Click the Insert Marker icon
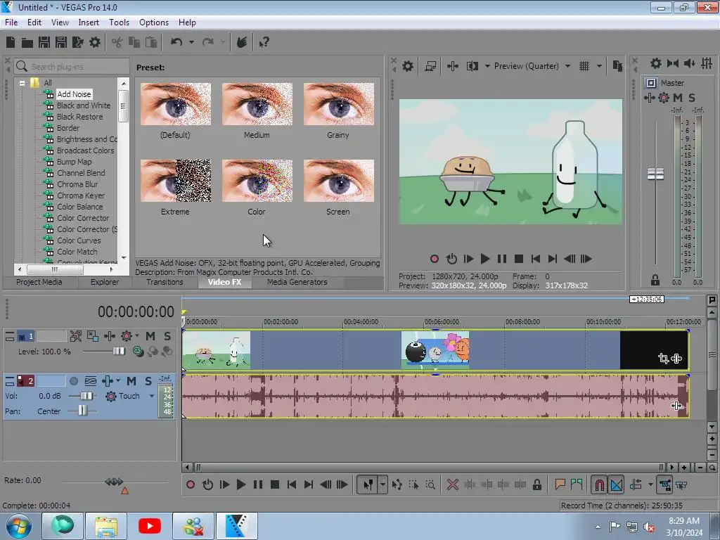 point(560,484)
